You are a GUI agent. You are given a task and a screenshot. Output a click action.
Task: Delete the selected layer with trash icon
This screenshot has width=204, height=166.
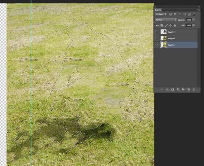pos(194,89)
